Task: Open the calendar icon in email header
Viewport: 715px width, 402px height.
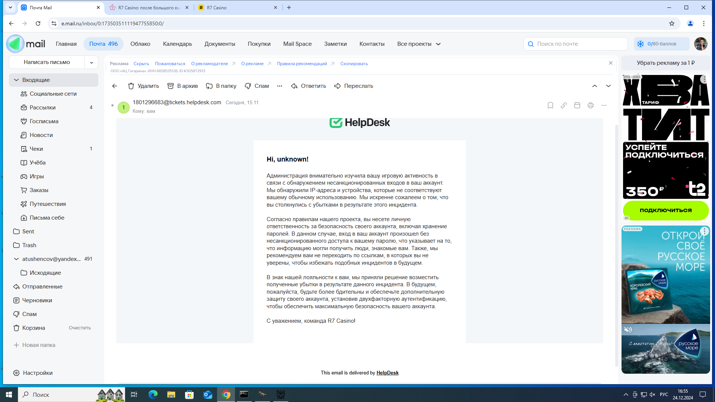Action: [x=577, y=106]
